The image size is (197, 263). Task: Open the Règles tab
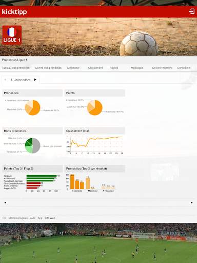click(x=114, y=68)
